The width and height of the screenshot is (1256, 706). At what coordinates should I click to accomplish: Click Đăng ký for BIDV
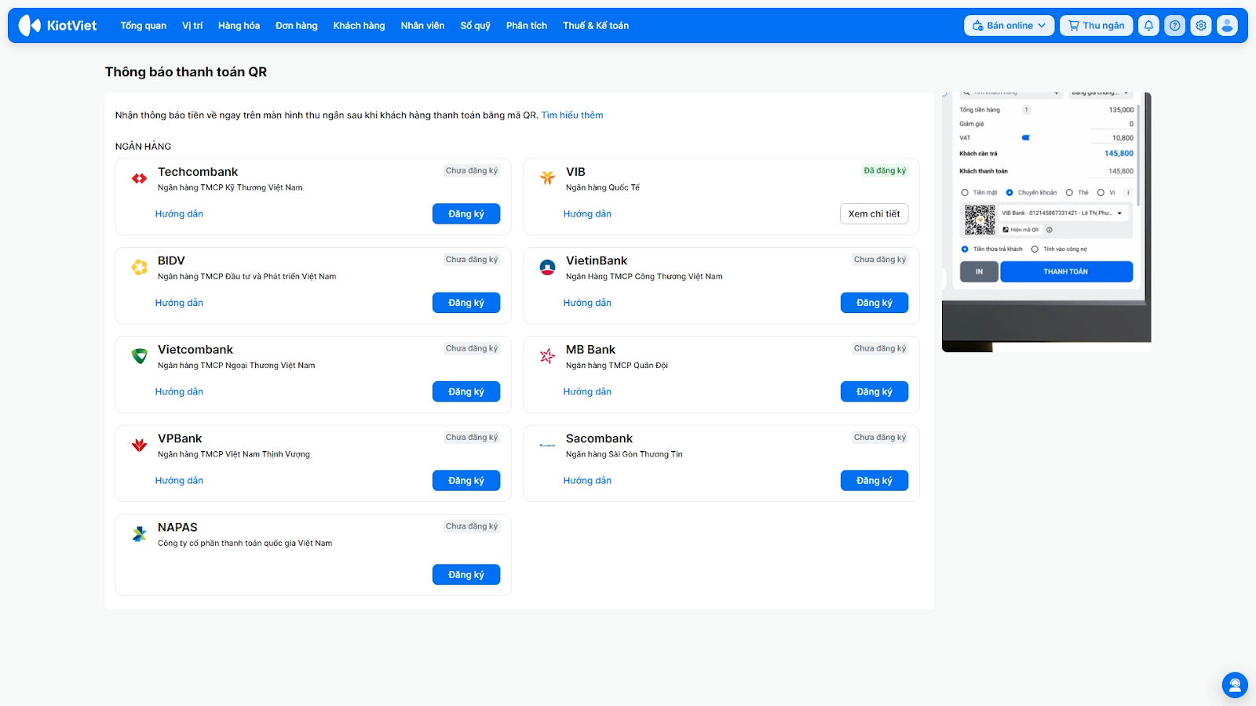tap(466, 303)
